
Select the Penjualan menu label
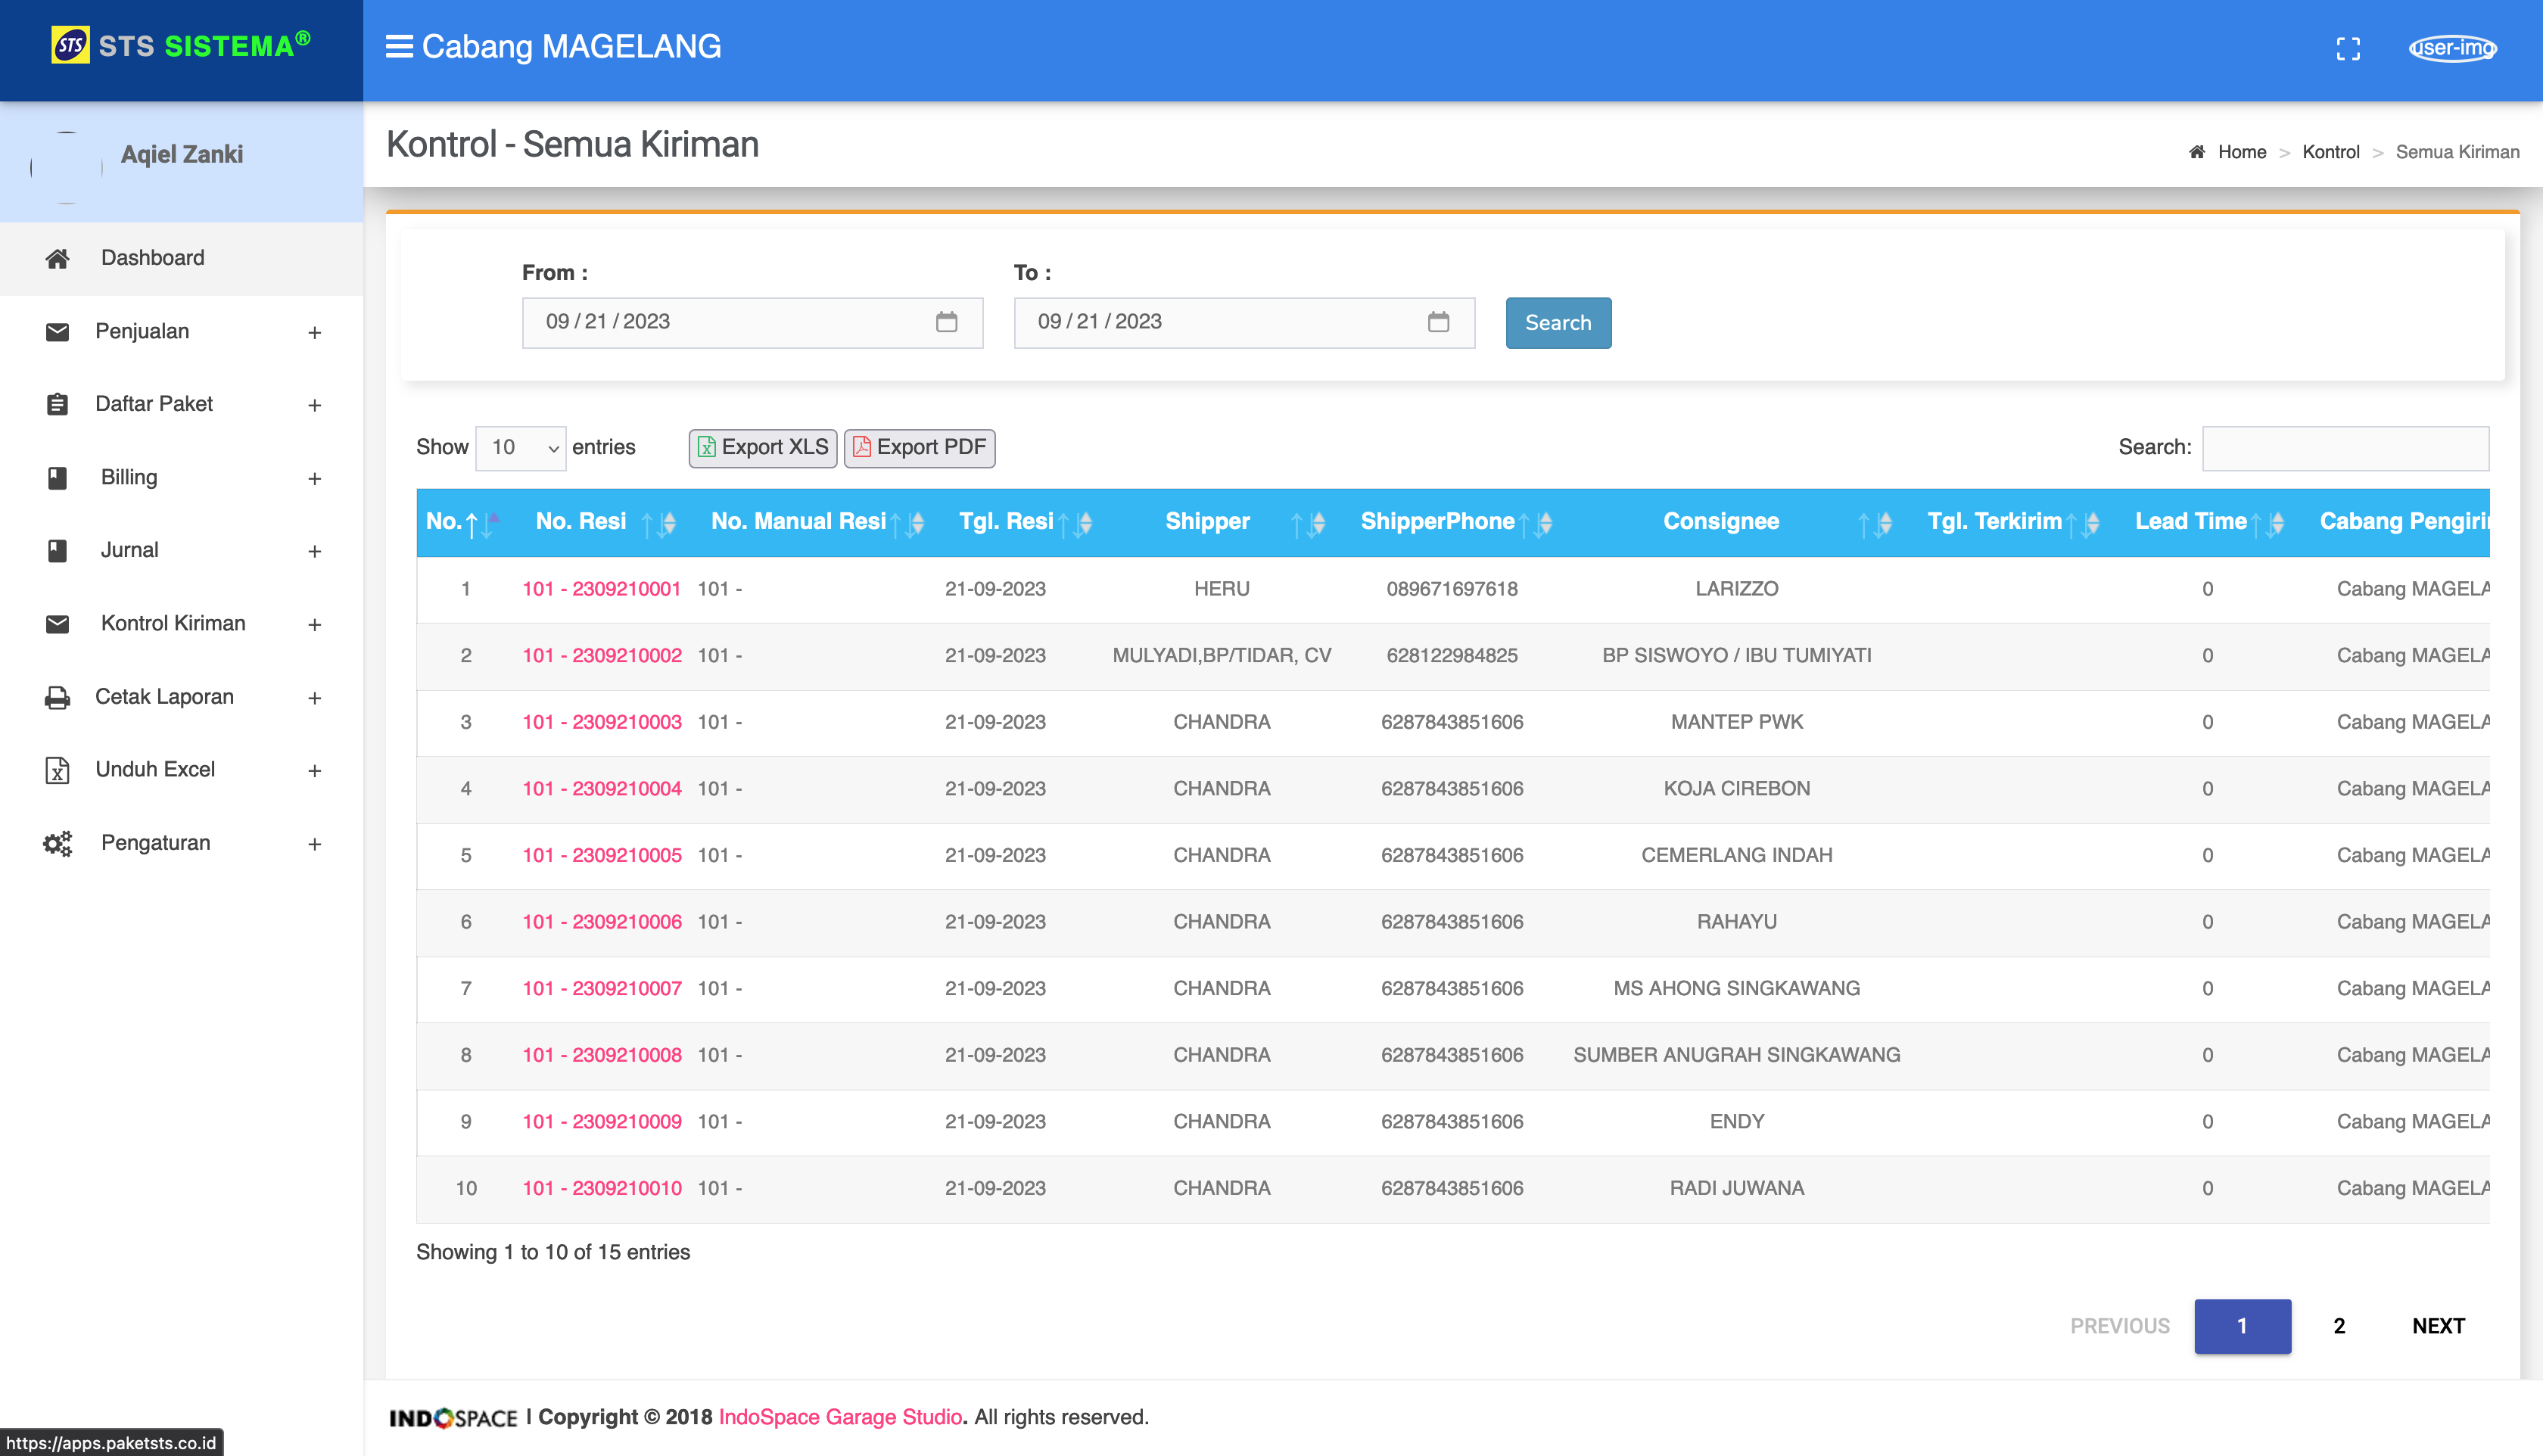[x=142, y=331]
